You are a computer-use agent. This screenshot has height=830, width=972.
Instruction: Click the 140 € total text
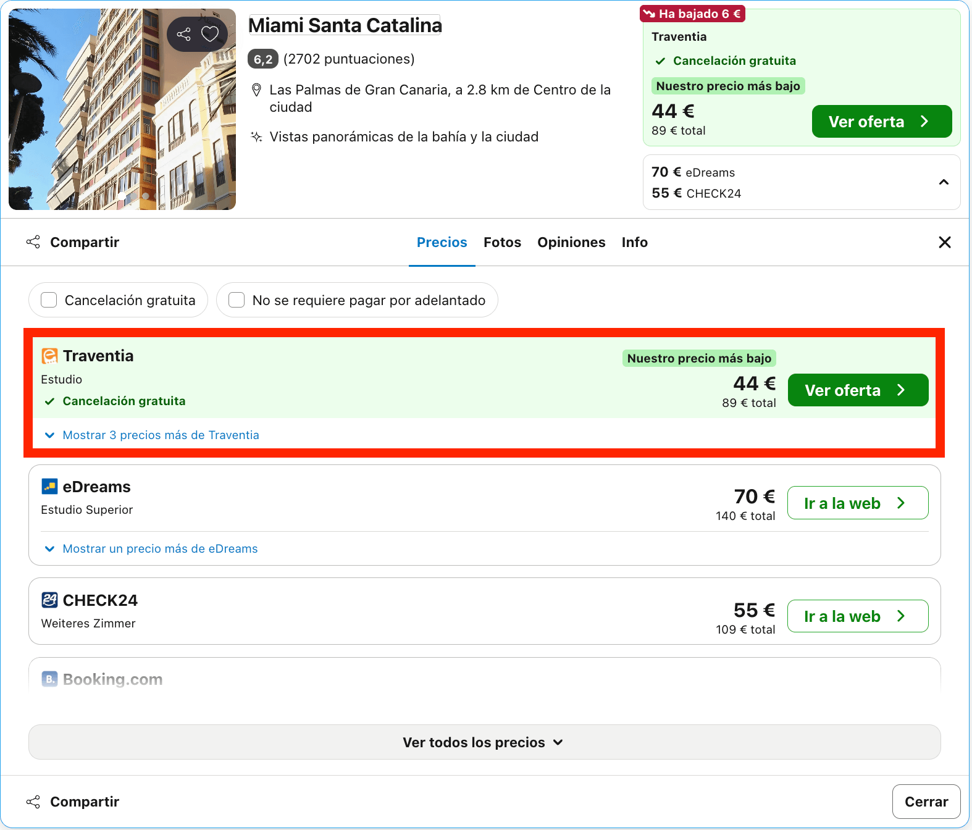(745, 516)
